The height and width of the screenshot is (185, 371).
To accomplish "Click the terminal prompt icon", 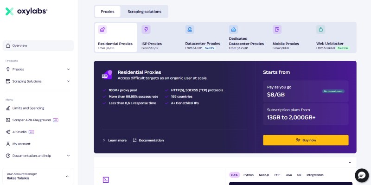I will [106, 179].
